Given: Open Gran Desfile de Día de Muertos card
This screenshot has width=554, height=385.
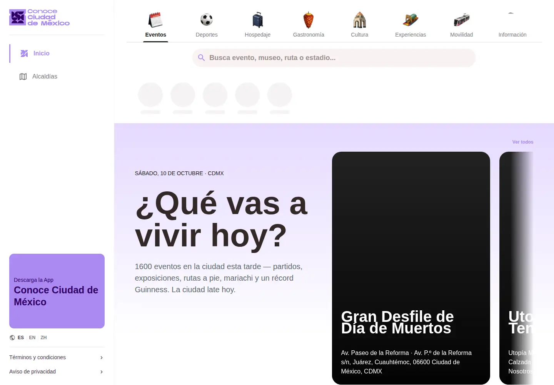Looking at the screenshot, I should point(411,268).
